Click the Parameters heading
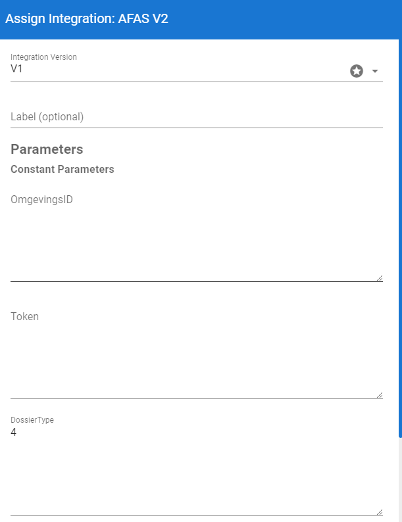This screenshot has width=402, height=522. 47,149
